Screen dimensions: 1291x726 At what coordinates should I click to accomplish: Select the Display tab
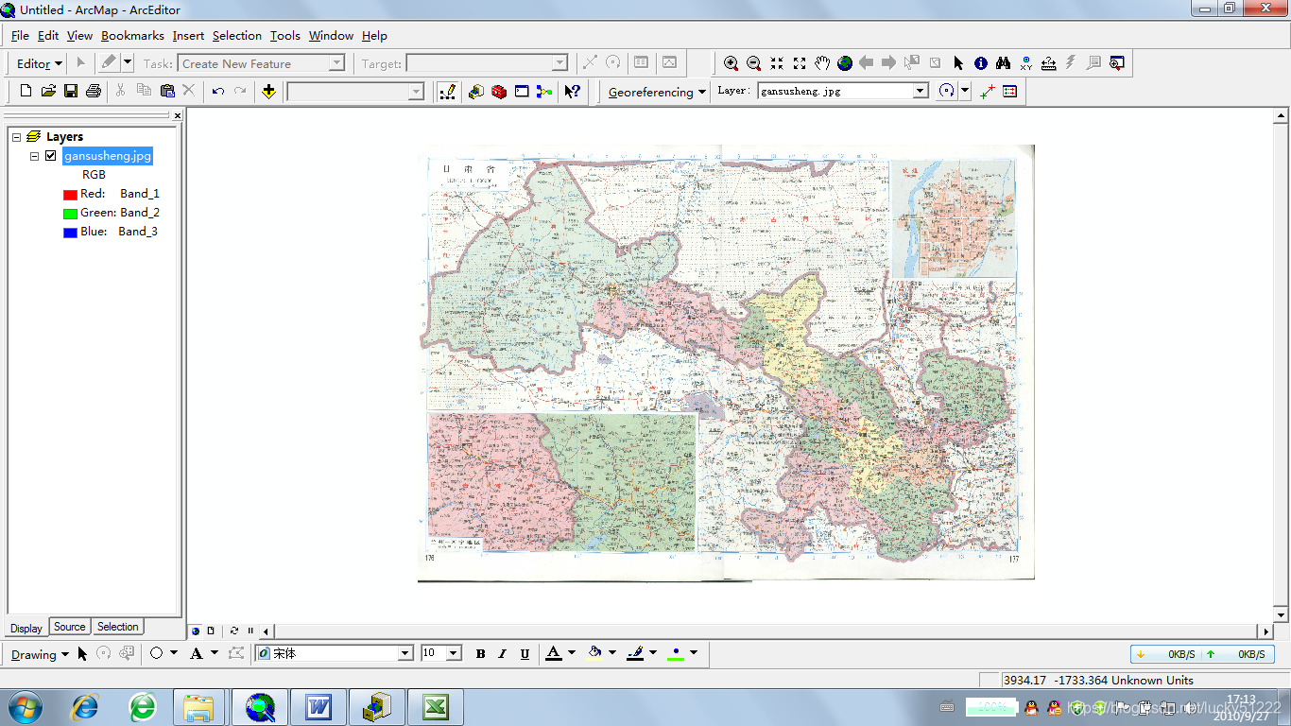click(26, 628)
